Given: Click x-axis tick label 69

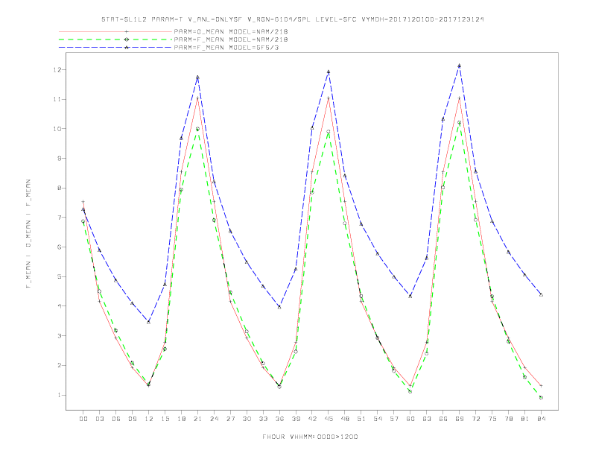Looking at the screenshot, I should pyautogui.click(x=460, y=419).
